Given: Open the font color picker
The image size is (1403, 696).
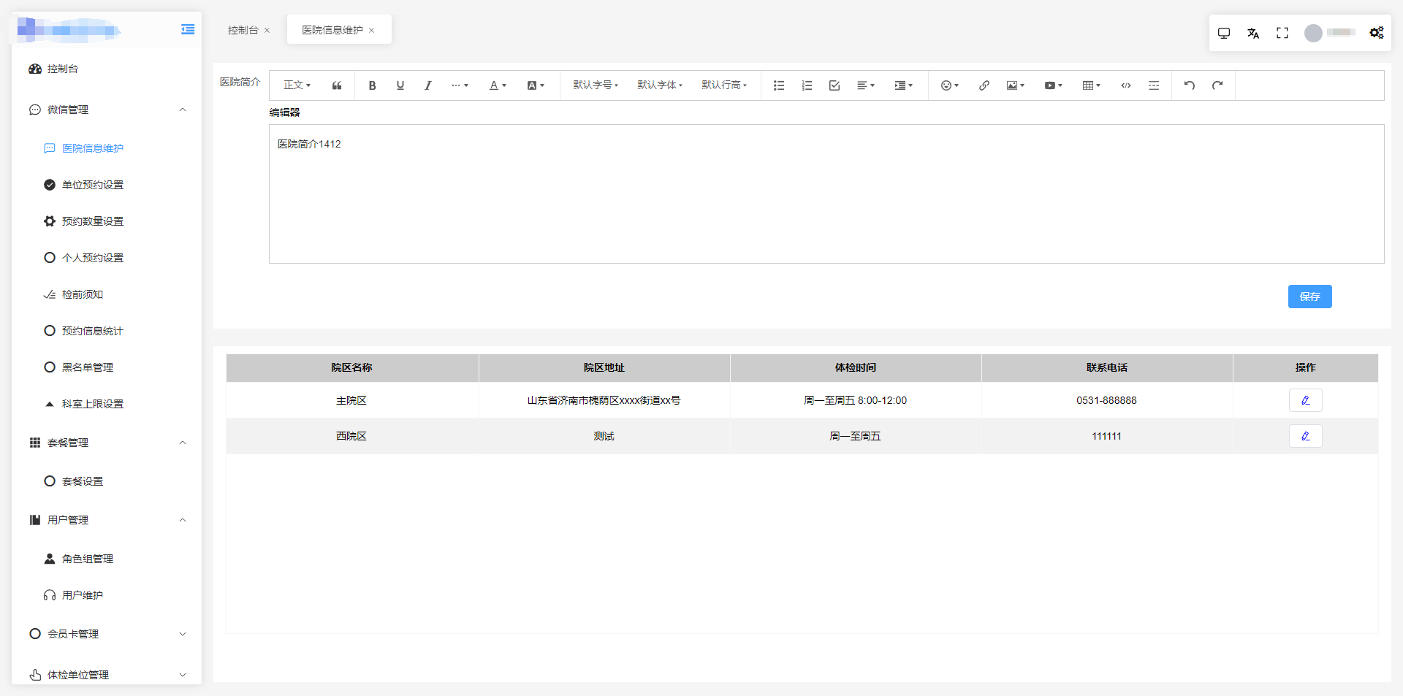Looking at the screenshot, I should pos(498,85).
